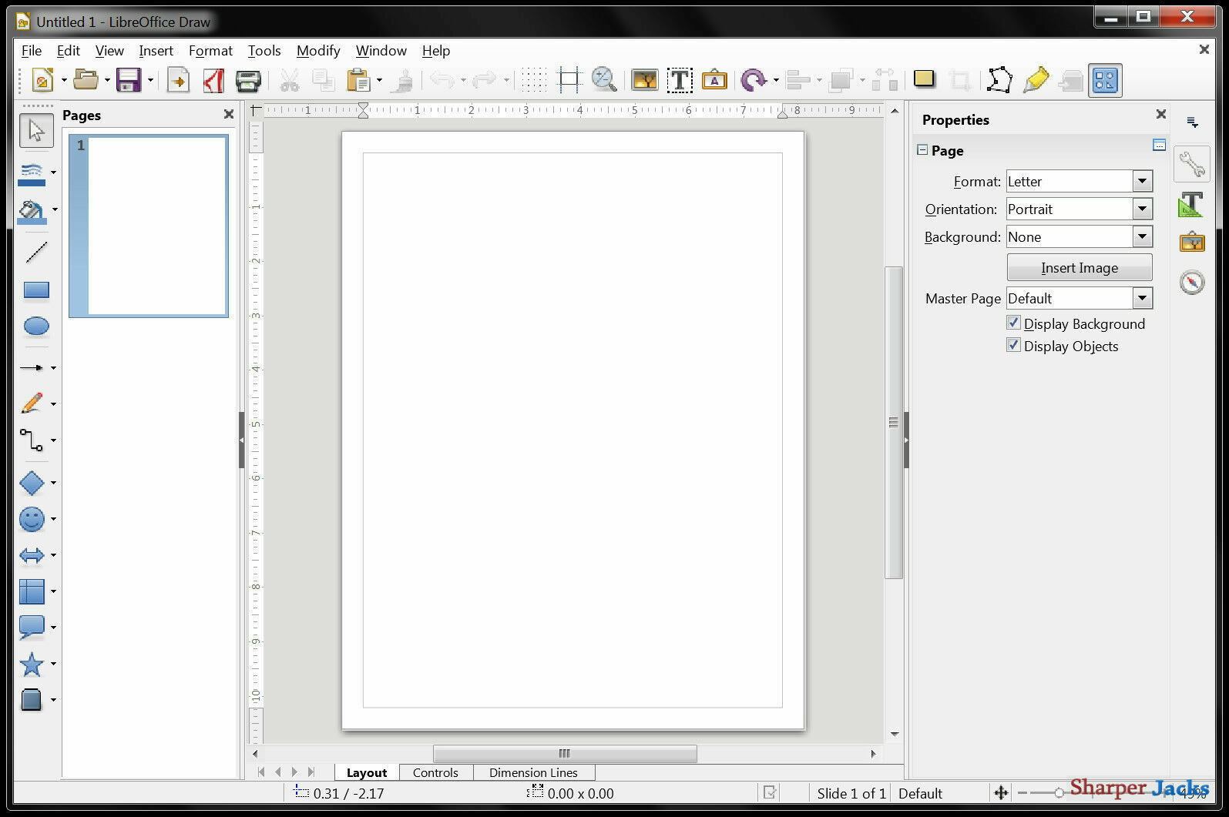1229x817 pixels.
Task: Toggle the Shadow toolbar icon
Action: click(x=924, y=79)
